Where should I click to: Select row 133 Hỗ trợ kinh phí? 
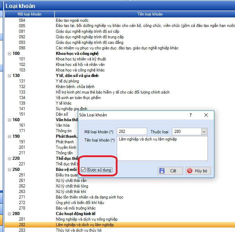point(120,92)
